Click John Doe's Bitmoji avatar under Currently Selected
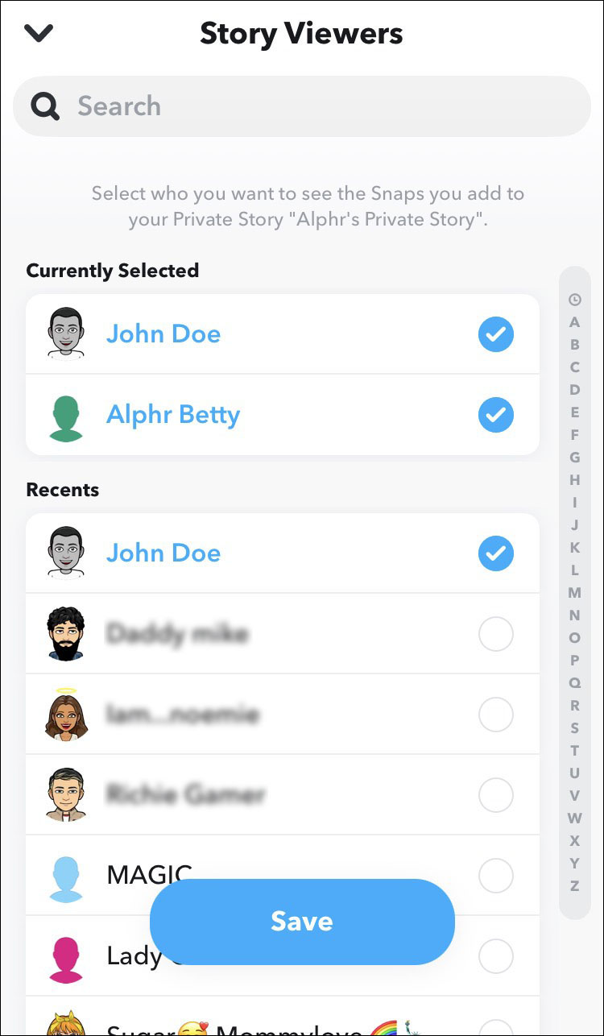This screenshot has width=604, height=1036. pos(66,334)
